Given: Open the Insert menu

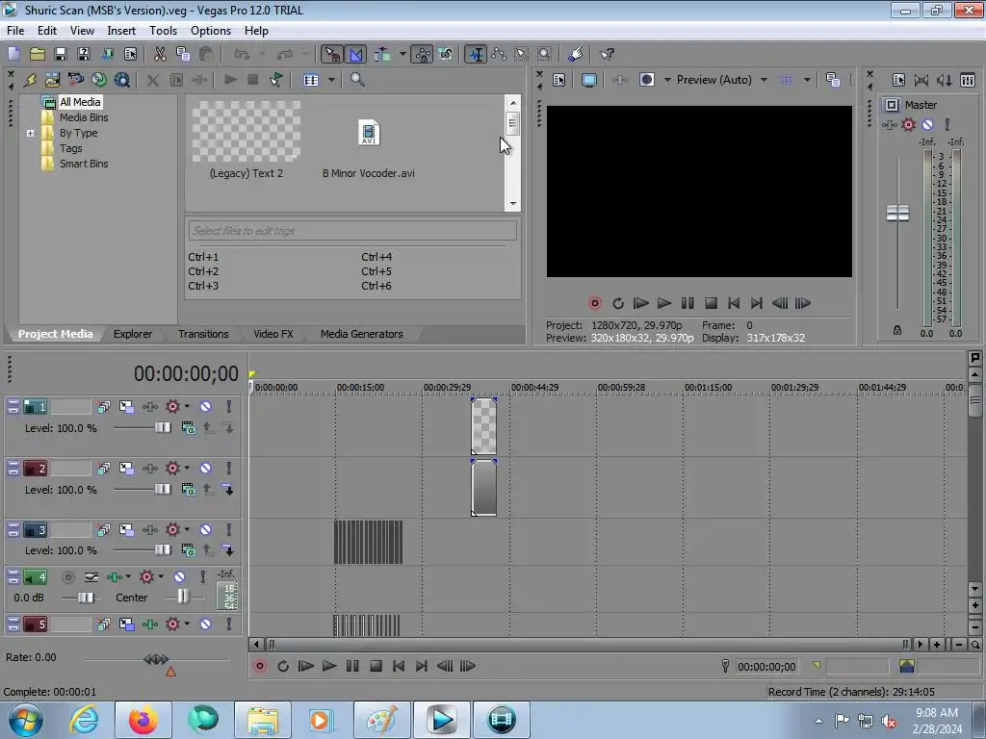Looking at the screenshot, I should [121, 31].
